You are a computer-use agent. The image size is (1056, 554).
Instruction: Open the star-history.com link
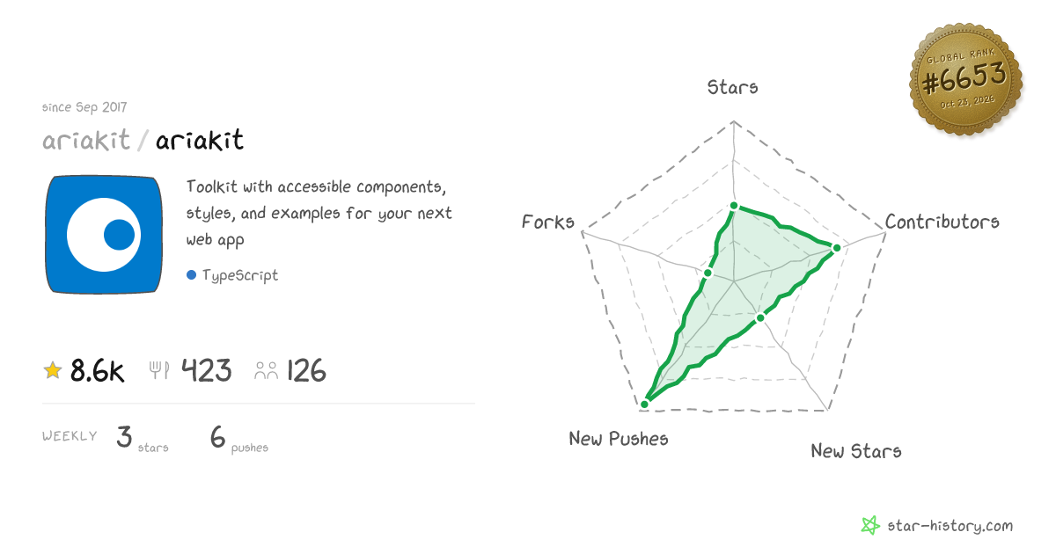click(950, 526)
